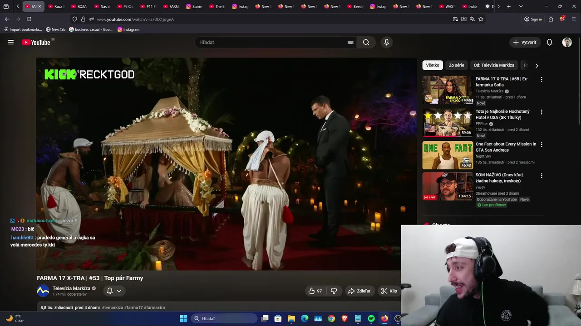Click the Firefox address bar URL
The image size is (581, 326).
(x=135, y=19)
